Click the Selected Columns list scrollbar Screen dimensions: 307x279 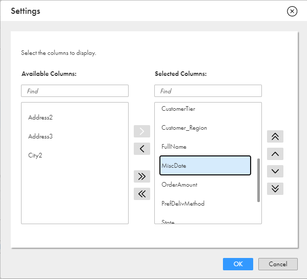(258, 180)
